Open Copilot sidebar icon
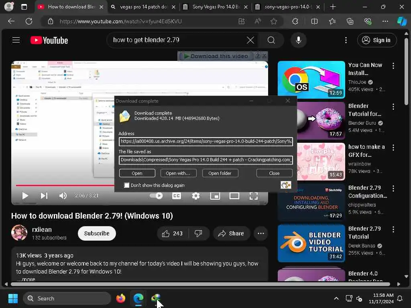This screenshot has height=308, width=411. tap(401, 21)
